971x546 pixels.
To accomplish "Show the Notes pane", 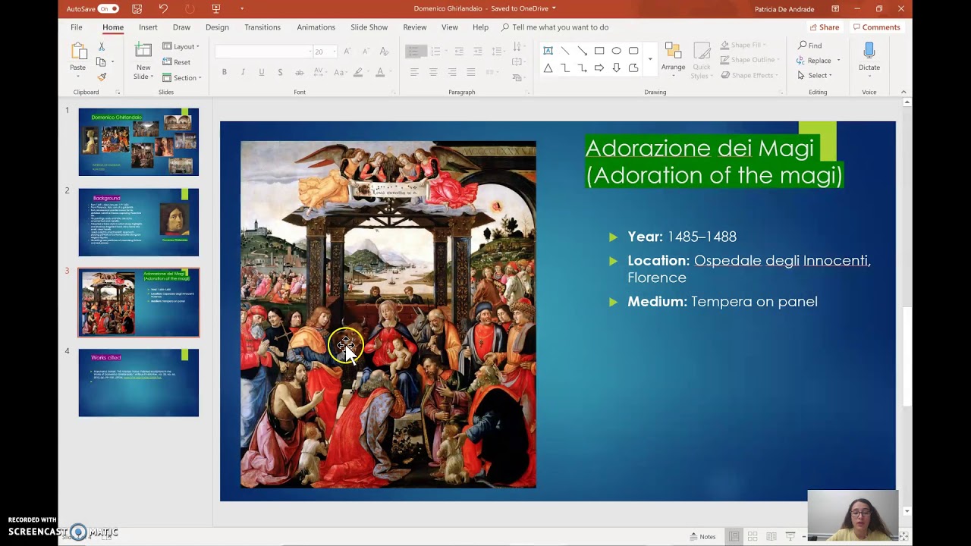I will coord(702,536).
